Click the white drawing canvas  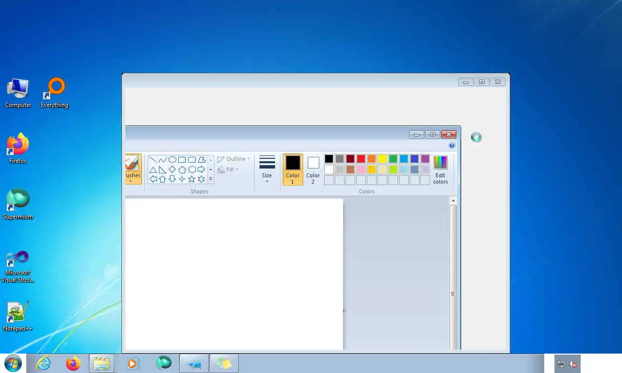[234, 274]
